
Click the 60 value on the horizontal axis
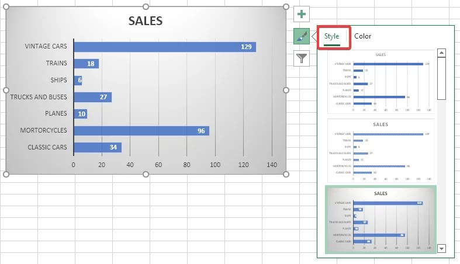coord(158,165)
